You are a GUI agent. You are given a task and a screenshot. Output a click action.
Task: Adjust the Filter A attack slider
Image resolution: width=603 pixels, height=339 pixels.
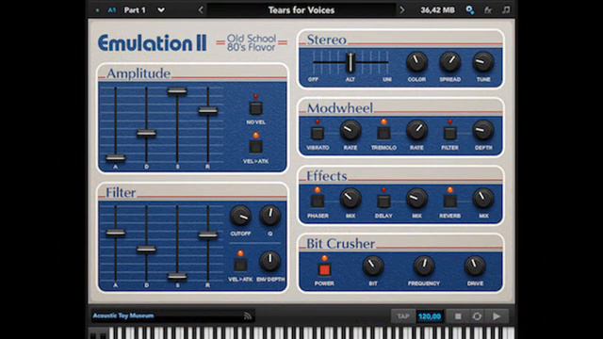pos(115,233)
